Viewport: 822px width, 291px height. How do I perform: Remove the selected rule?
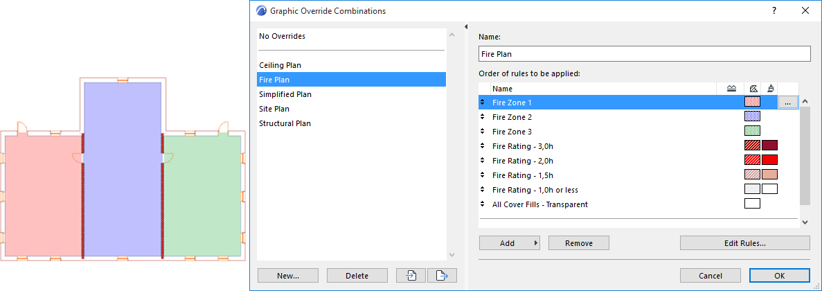click(x=578, y=243)
